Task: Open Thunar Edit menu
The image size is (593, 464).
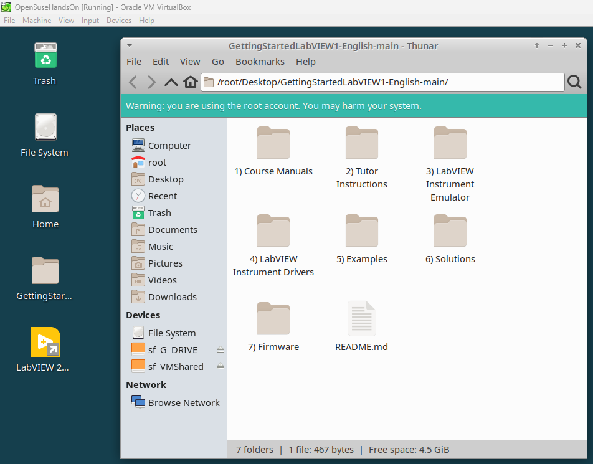Action: coord(161,62)
